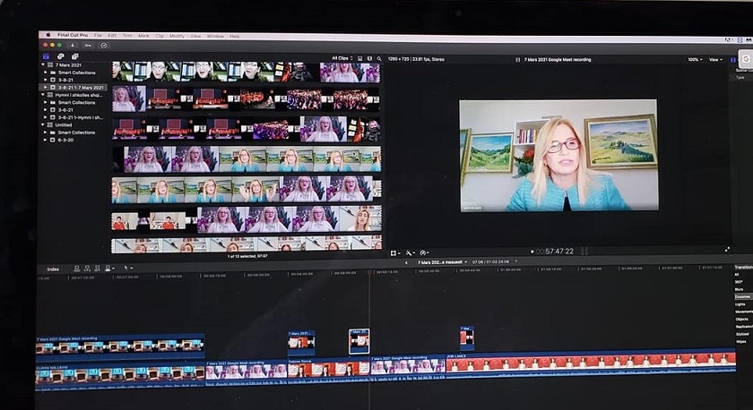Open the Window menu
753x410 pixels.
tap(215, 36)
